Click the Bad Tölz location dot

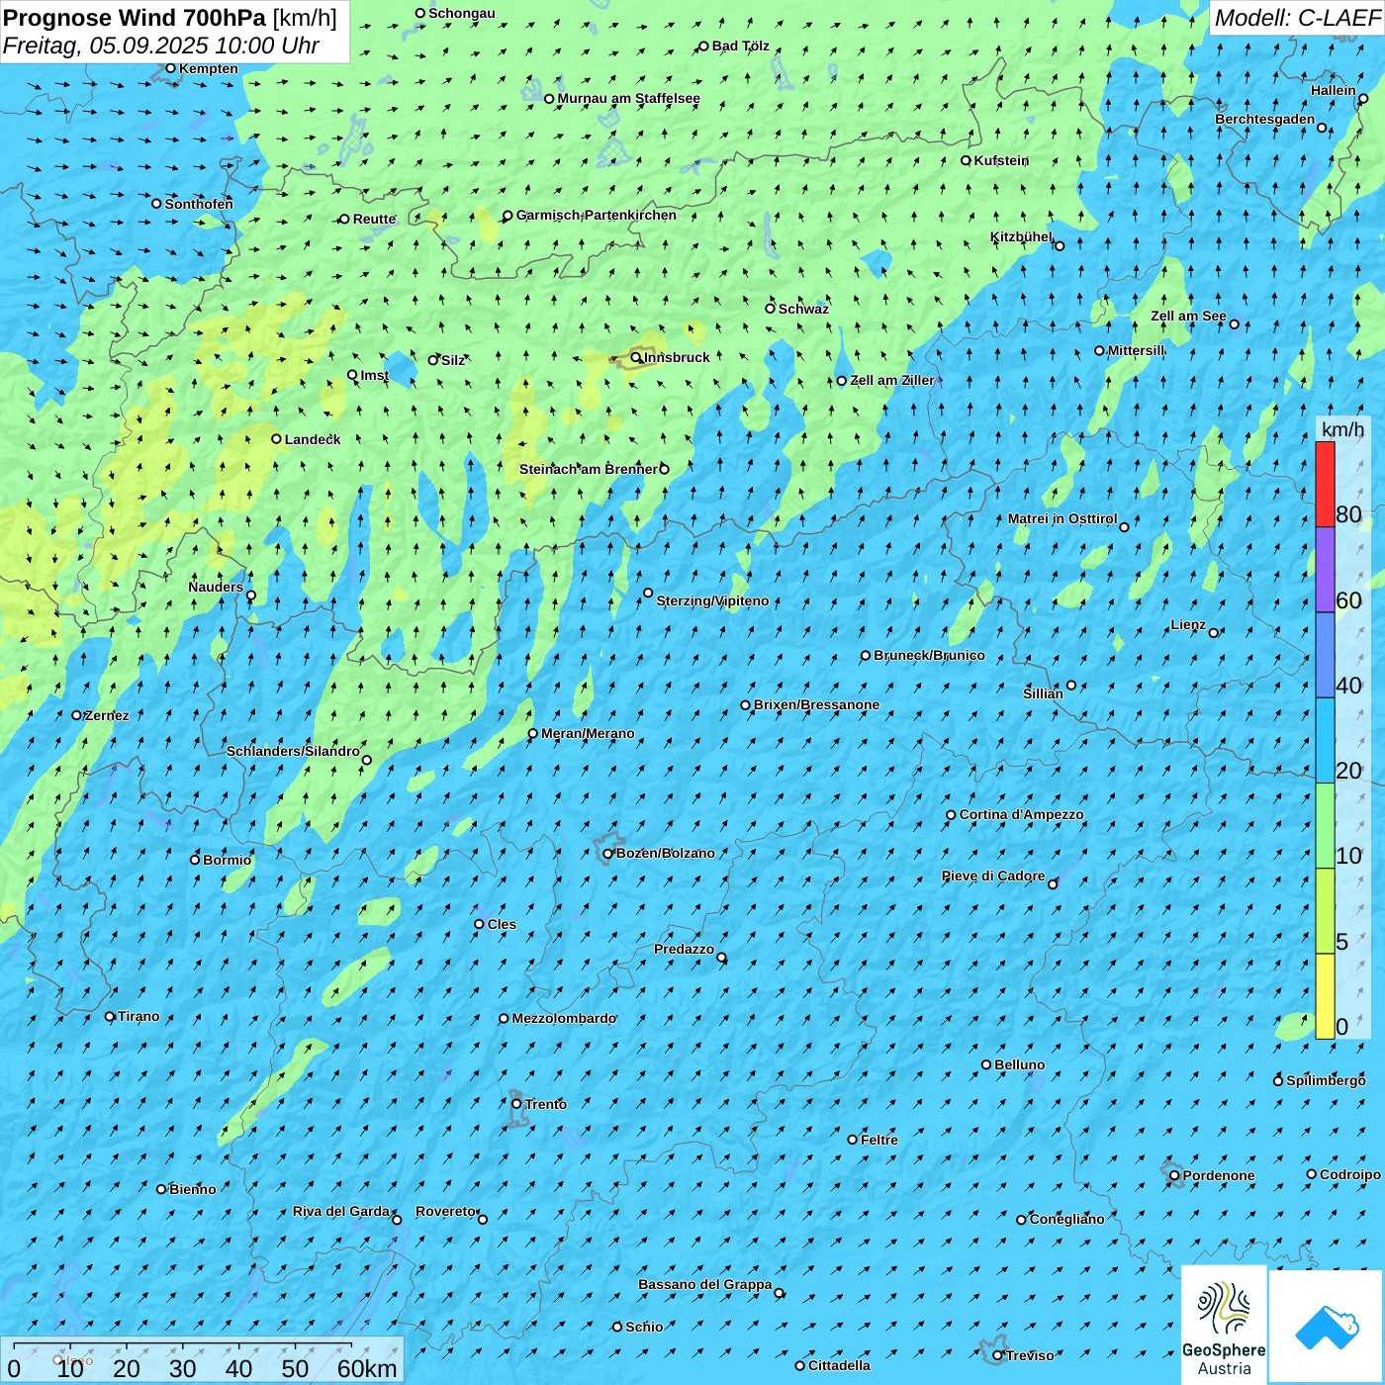click(704, 46)
